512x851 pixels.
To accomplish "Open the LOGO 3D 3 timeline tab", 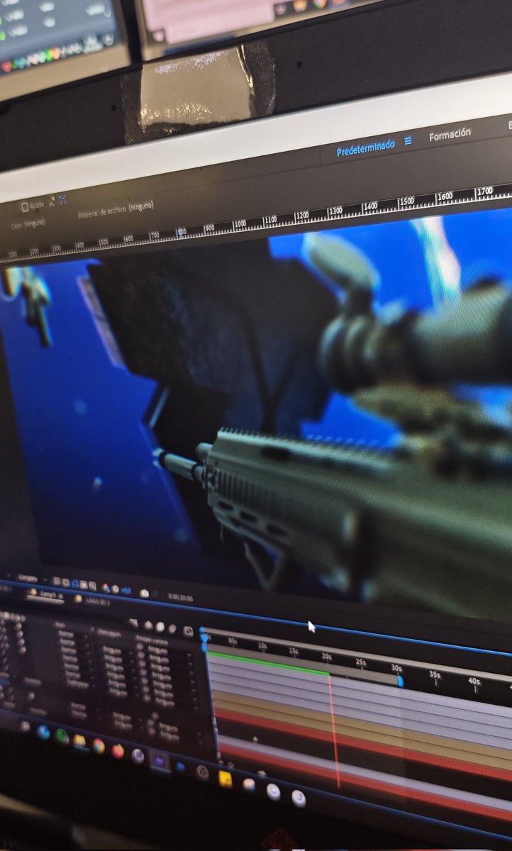I will (x=96, y=601).
